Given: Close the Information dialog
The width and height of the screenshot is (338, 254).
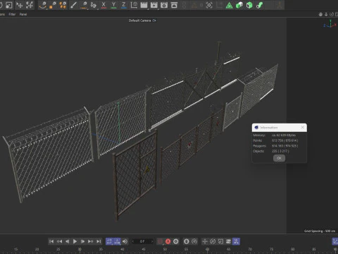Looking at the screenshot, I should tap(303, 127).
